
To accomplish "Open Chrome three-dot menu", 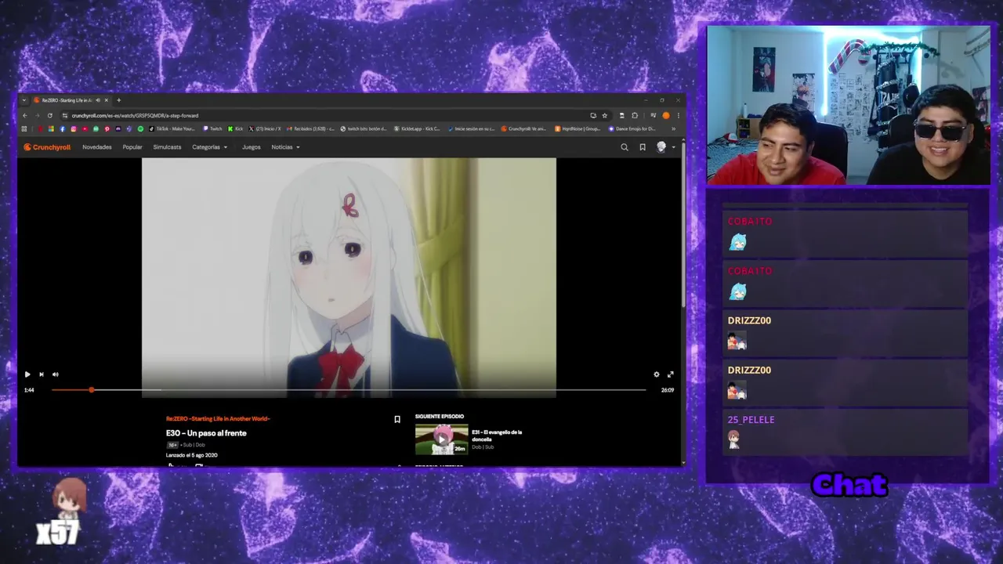I will click(x=679, y=115).
